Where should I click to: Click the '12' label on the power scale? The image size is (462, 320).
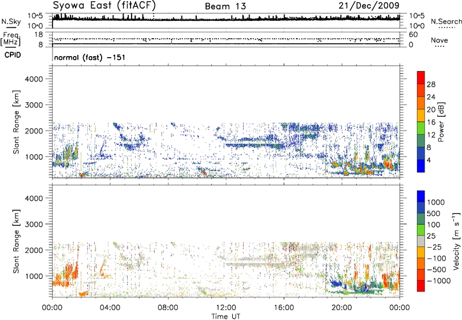pyautogui.click(x=431, y=135)
